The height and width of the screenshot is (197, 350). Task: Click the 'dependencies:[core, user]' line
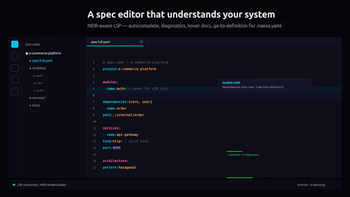[x=127, y=102]
